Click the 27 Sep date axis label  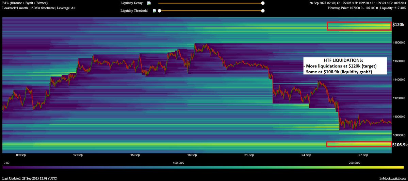point(363,155)
